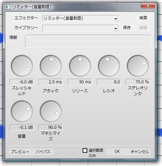Image resolution: width=162 pixels, height=166 pixels.
Task: Click the 保存 save button
Action: click(x=127, y=28)
